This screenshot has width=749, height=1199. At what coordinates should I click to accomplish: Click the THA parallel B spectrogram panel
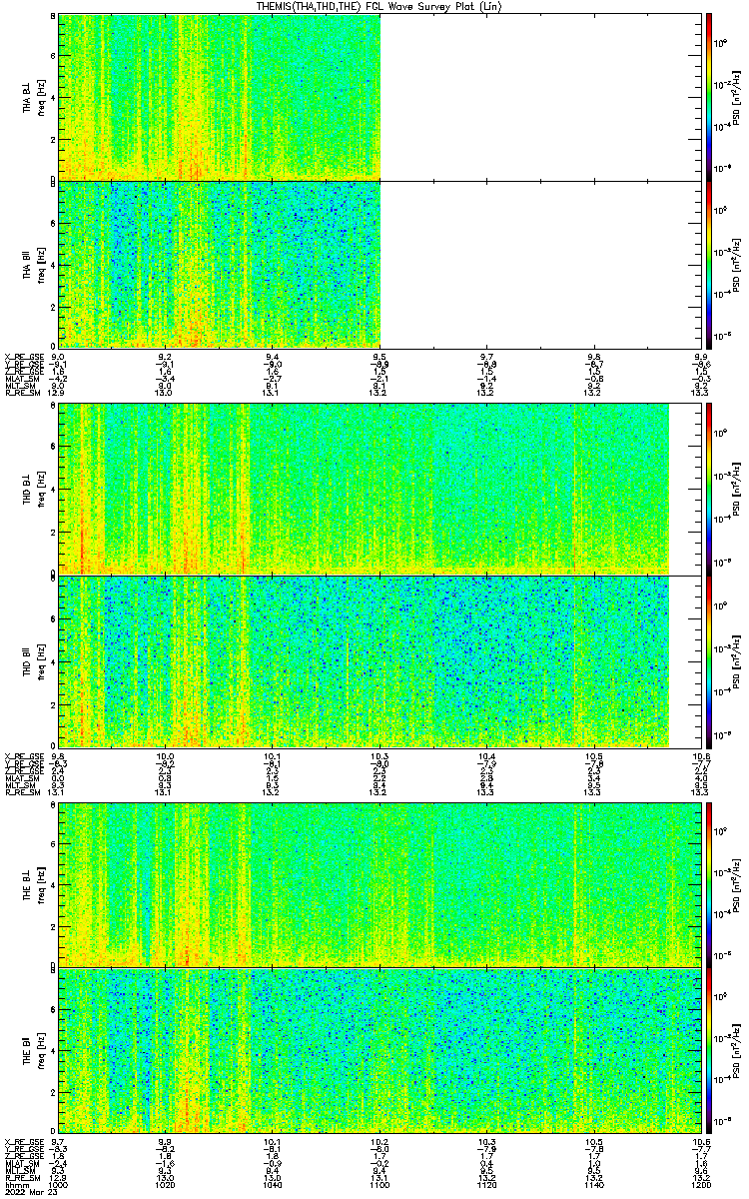219,264
